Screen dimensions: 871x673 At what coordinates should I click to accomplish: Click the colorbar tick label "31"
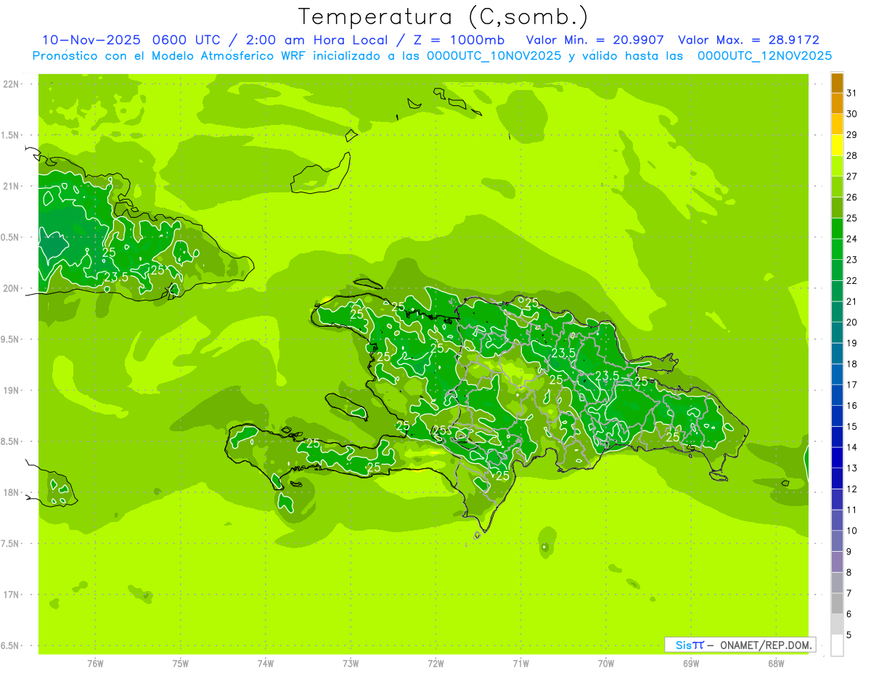pos(852,93)
